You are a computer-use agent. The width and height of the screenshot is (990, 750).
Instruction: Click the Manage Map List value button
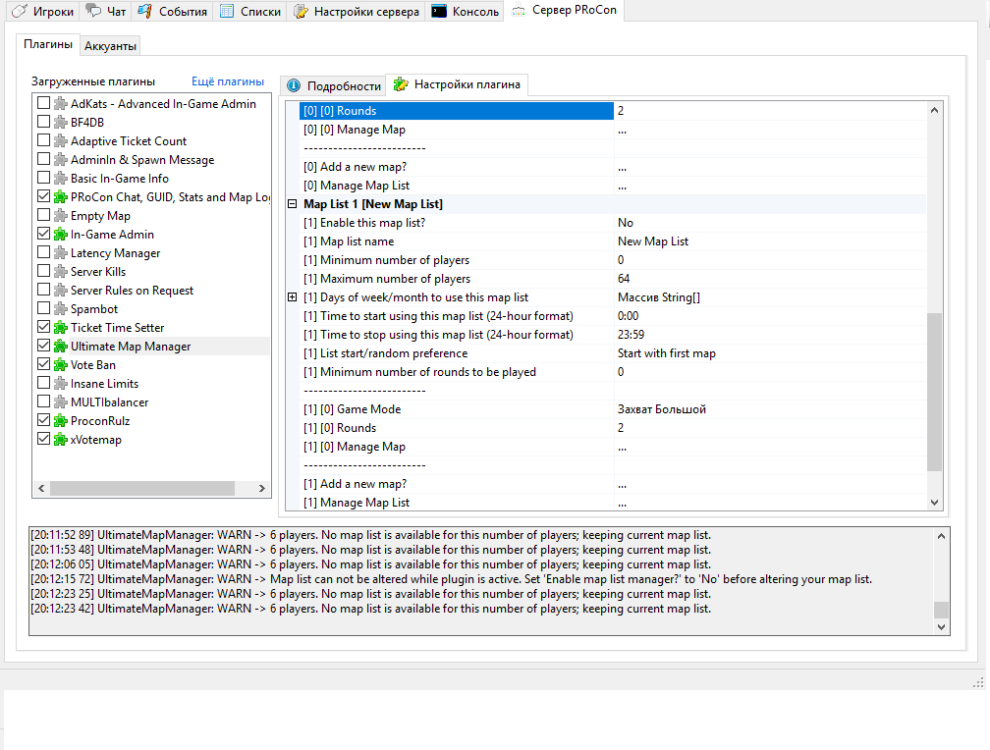point(770,503)
